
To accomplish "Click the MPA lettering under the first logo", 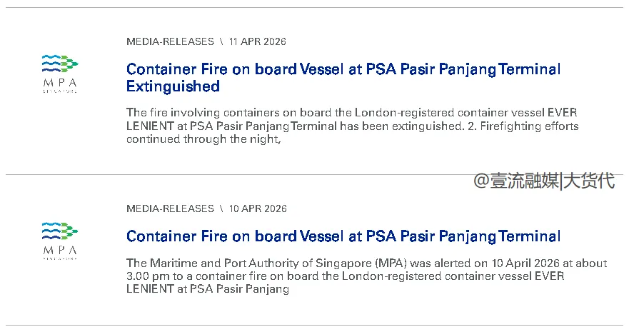I will [60, 82].
